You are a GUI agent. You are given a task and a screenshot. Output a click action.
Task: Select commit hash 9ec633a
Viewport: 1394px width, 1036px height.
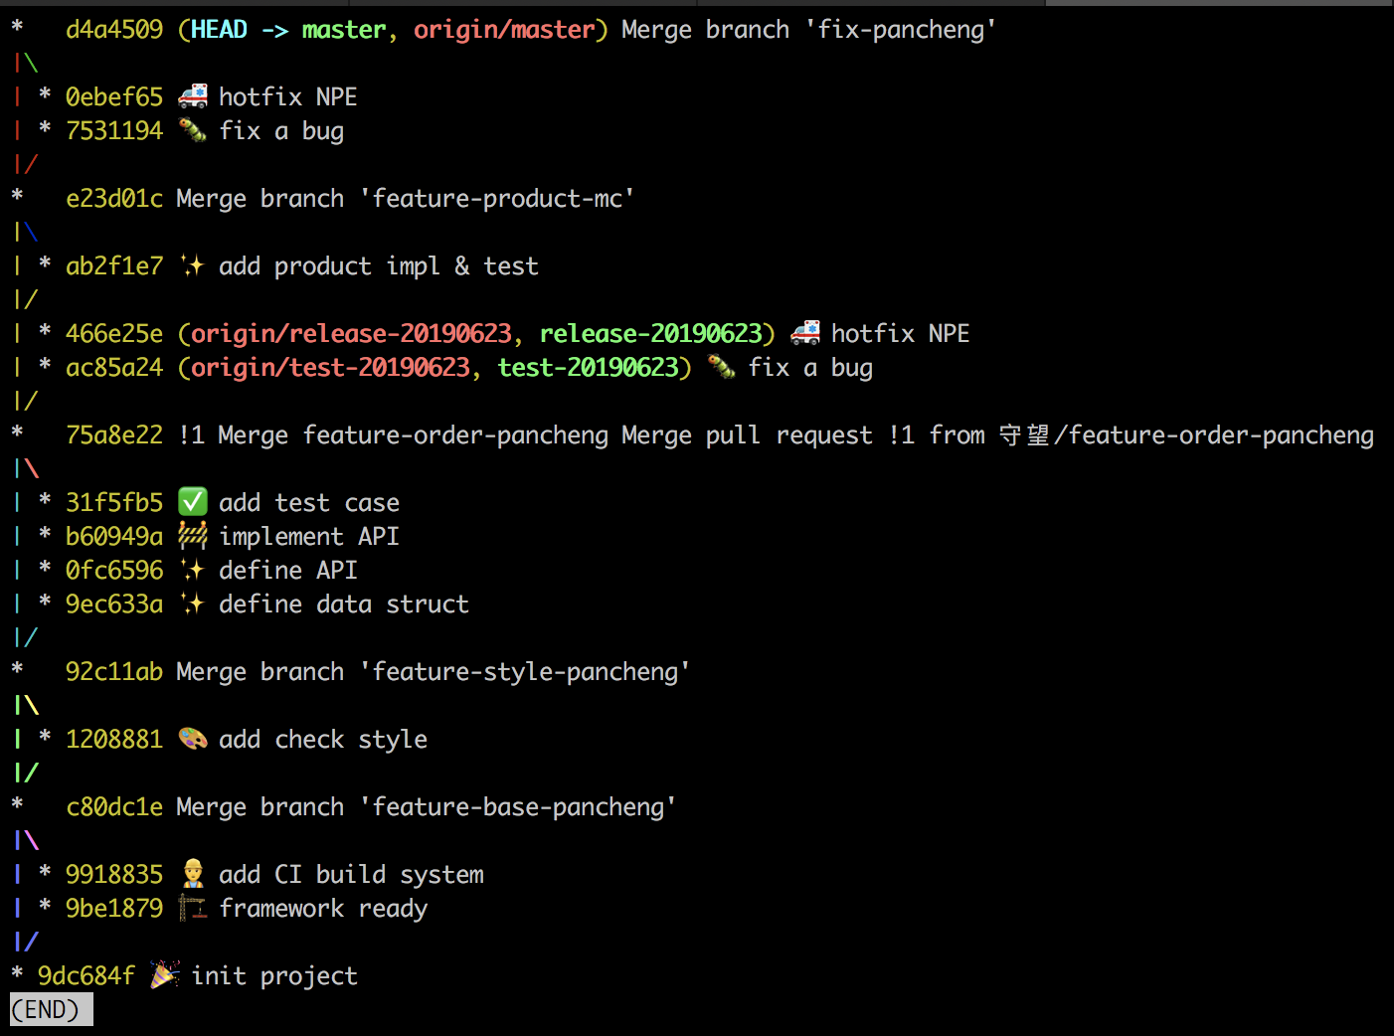(x=114, y=604)
